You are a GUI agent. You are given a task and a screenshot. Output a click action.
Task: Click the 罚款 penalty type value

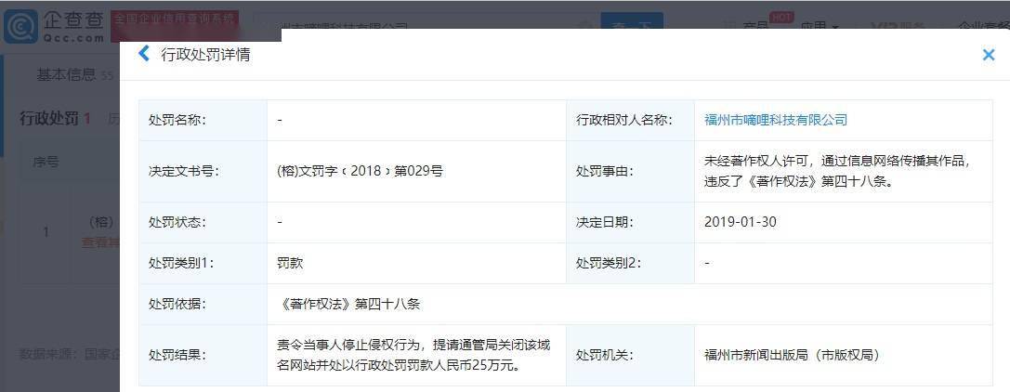[290, 263]
